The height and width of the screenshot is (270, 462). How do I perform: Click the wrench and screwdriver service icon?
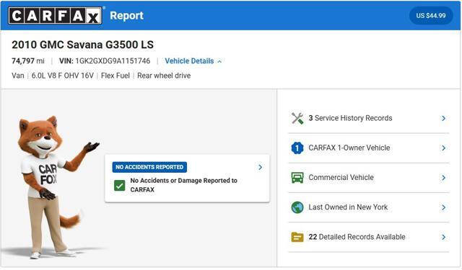point(297,118)
